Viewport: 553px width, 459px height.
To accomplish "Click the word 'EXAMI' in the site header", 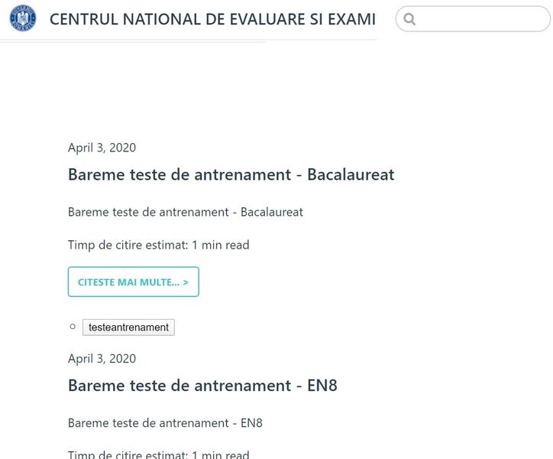I will tap(351, 19).
